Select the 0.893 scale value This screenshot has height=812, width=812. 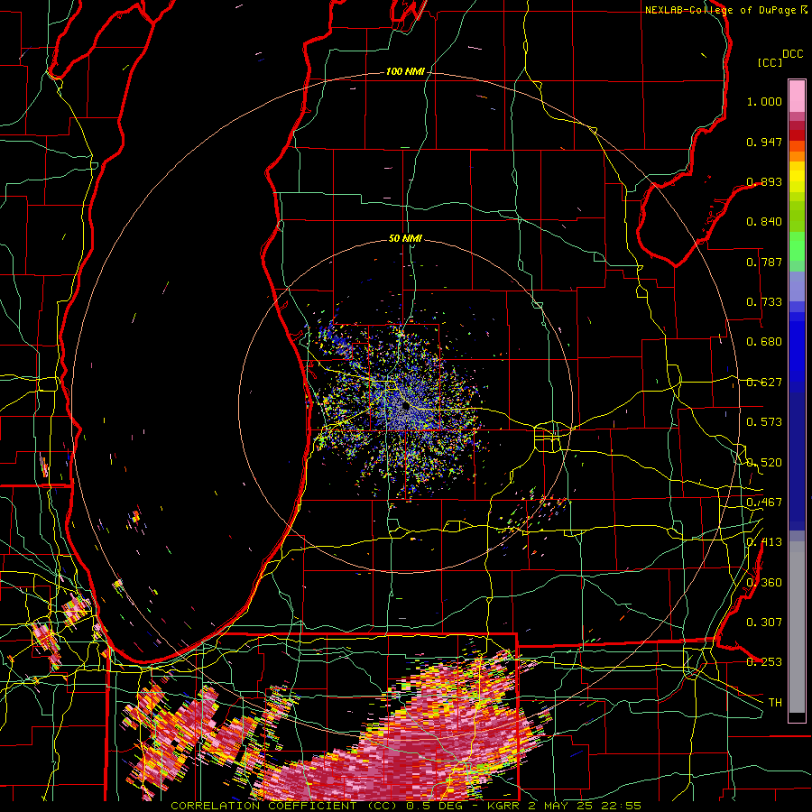coord(764,181)
